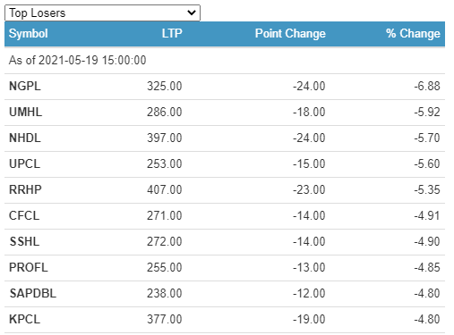Click NGPL's -6.88 percent change value
The width and height of the screenshot is (454, 335).
427,87
